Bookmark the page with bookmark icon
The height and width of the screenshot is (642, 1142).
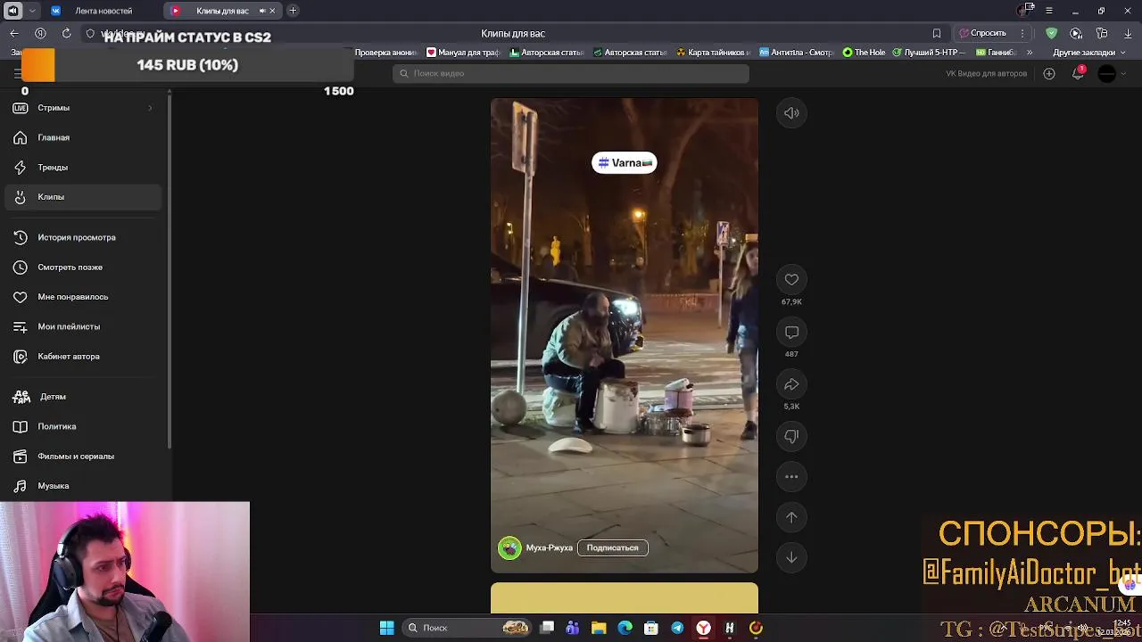click(x=936, y=33)
